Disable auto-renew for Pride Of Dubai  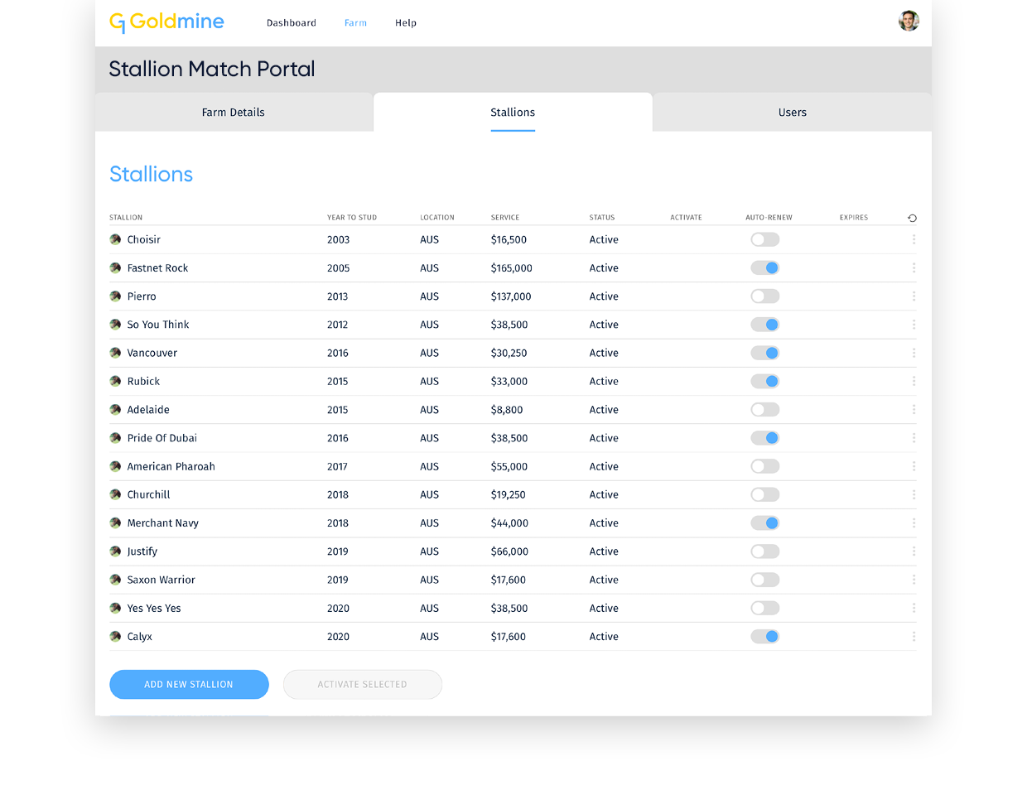pos(765,438)
